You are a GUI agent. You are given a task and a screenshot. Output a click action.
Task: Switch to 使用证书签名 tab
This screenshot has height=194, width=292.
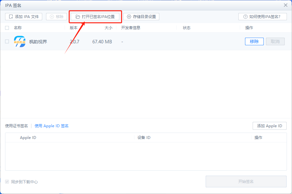point(17,126)
